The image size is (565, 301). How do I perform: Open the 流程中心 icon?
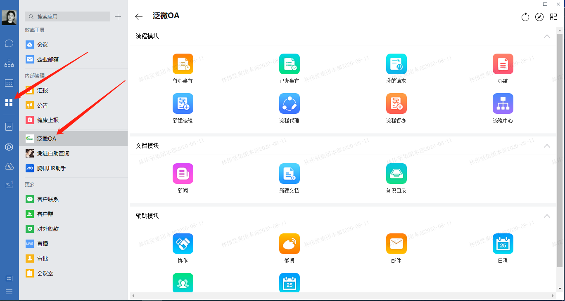click(x=503, y=103)
